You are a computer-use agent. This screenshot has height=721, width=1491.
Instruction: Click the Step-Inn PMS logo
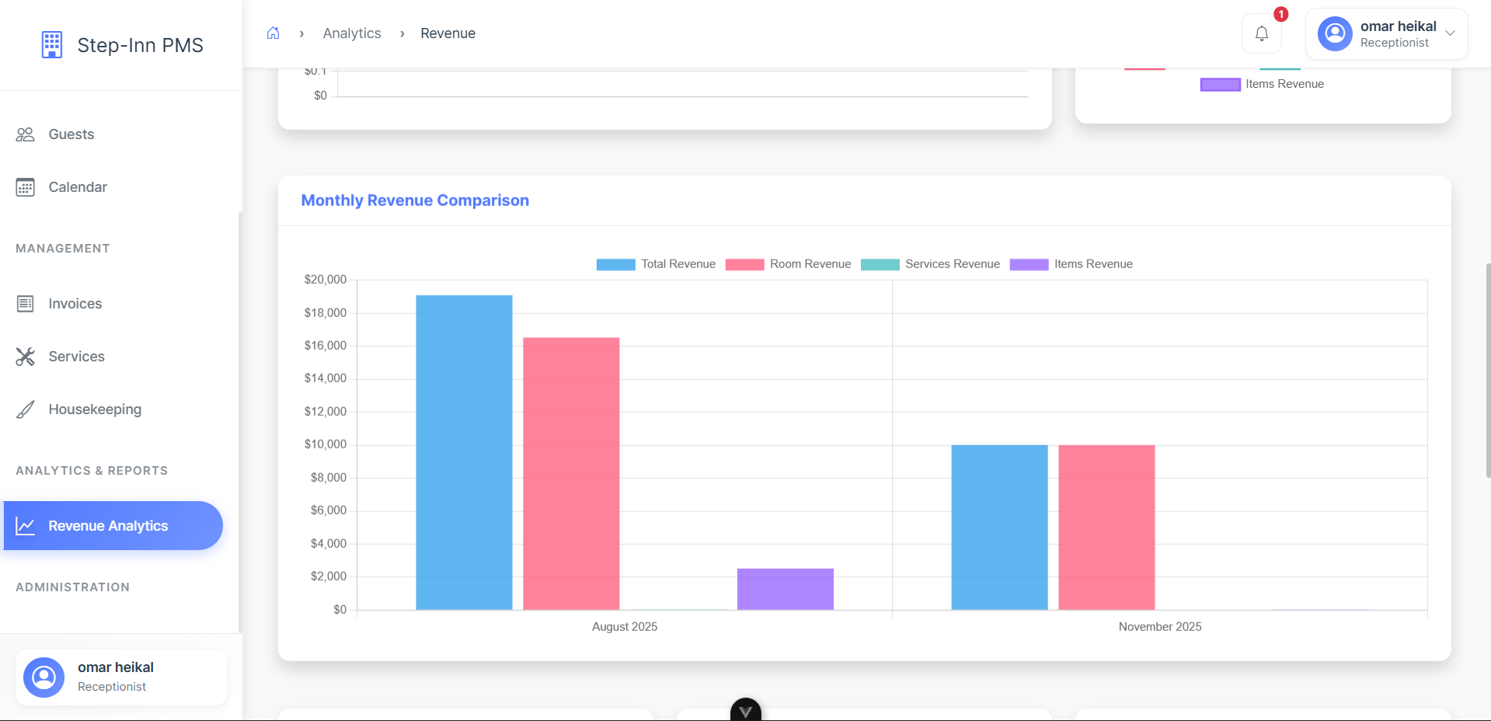[x=120, y=45]
